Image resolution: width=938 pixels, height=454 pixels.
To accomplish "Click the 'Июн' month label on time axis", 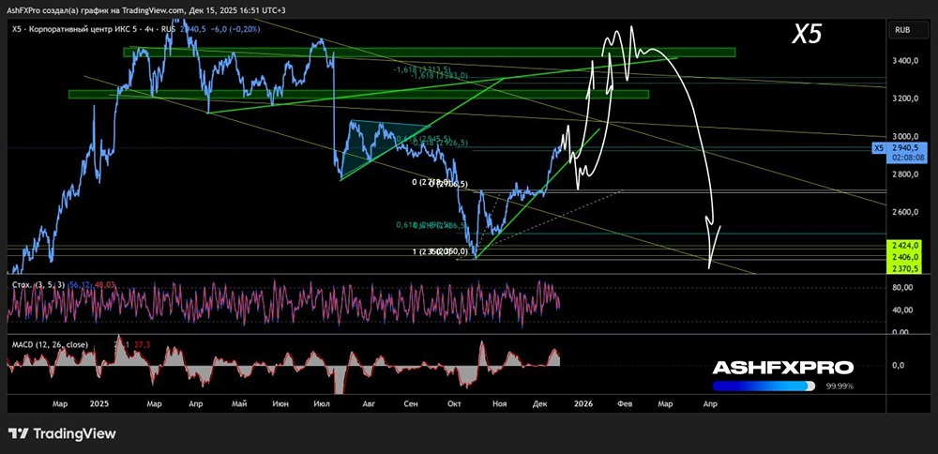I will pyautogui.click(x=280, y=404).
